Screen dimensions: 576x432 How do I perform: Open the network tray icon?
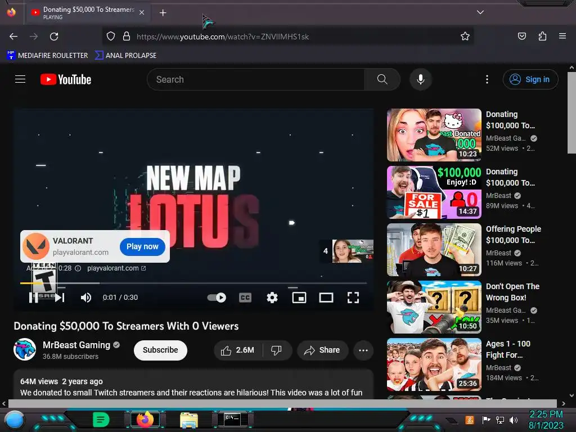pyautogui.click(x=500, y=420)
